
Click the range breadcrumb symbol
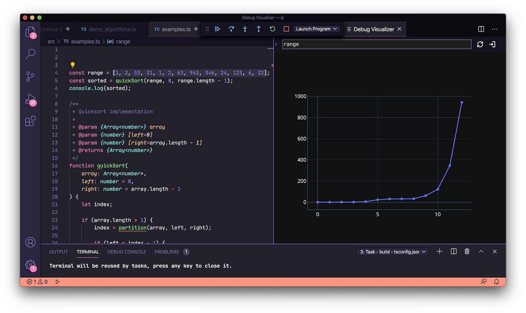119,42
